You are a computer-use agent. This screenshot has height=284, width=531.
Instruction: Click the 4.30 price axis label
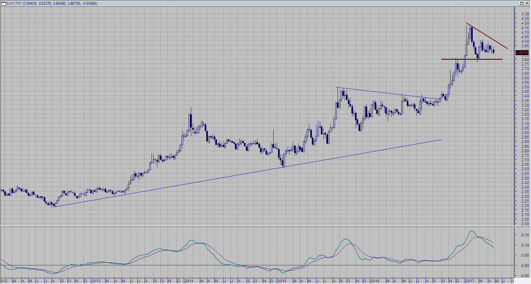tap(525, 14)
